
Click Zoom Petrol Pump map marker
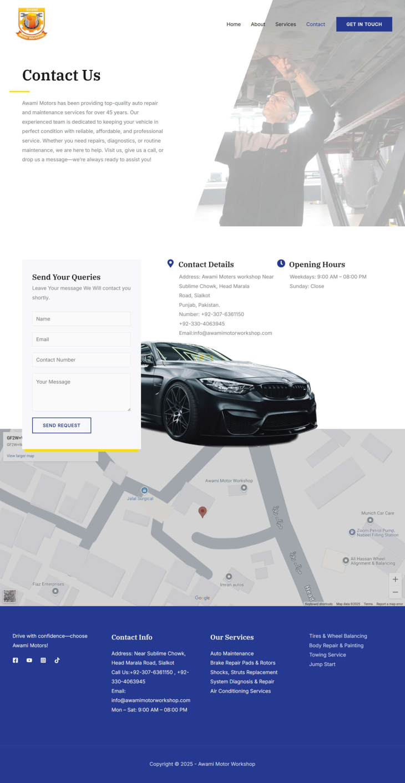[x=352, y=532]
